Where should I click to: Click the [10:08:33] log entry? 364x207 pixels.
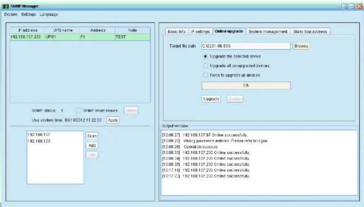pyautogui.click(x=206, y=153)
